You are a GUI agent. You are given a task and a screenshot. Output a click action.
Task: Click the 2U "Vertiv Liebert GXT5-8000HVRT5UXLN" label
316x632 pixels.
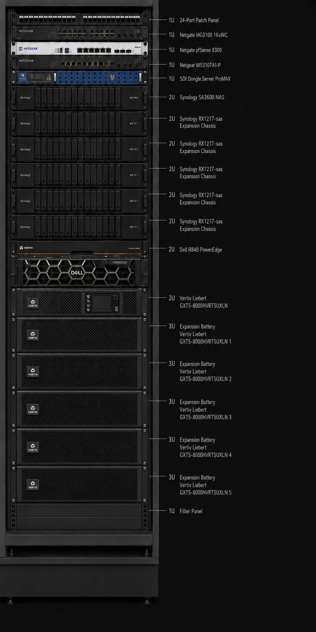(203, 302)
